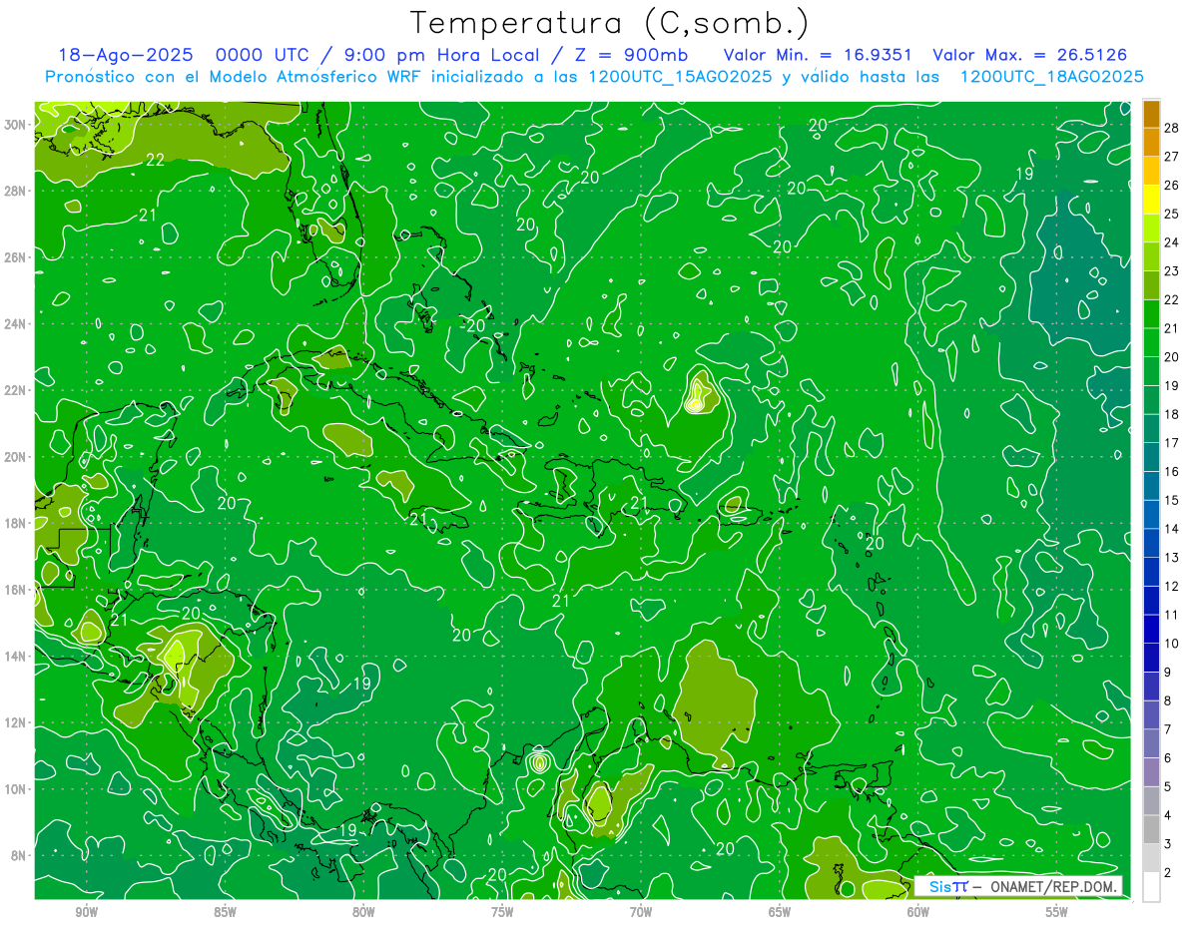Click the yellow swatch between 25 and 26

pos(1151,200)
